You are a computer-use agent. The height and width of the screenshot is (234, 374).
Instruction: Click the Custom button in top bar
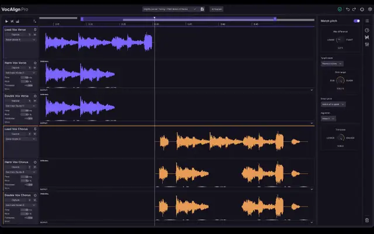tap(217, 9)
